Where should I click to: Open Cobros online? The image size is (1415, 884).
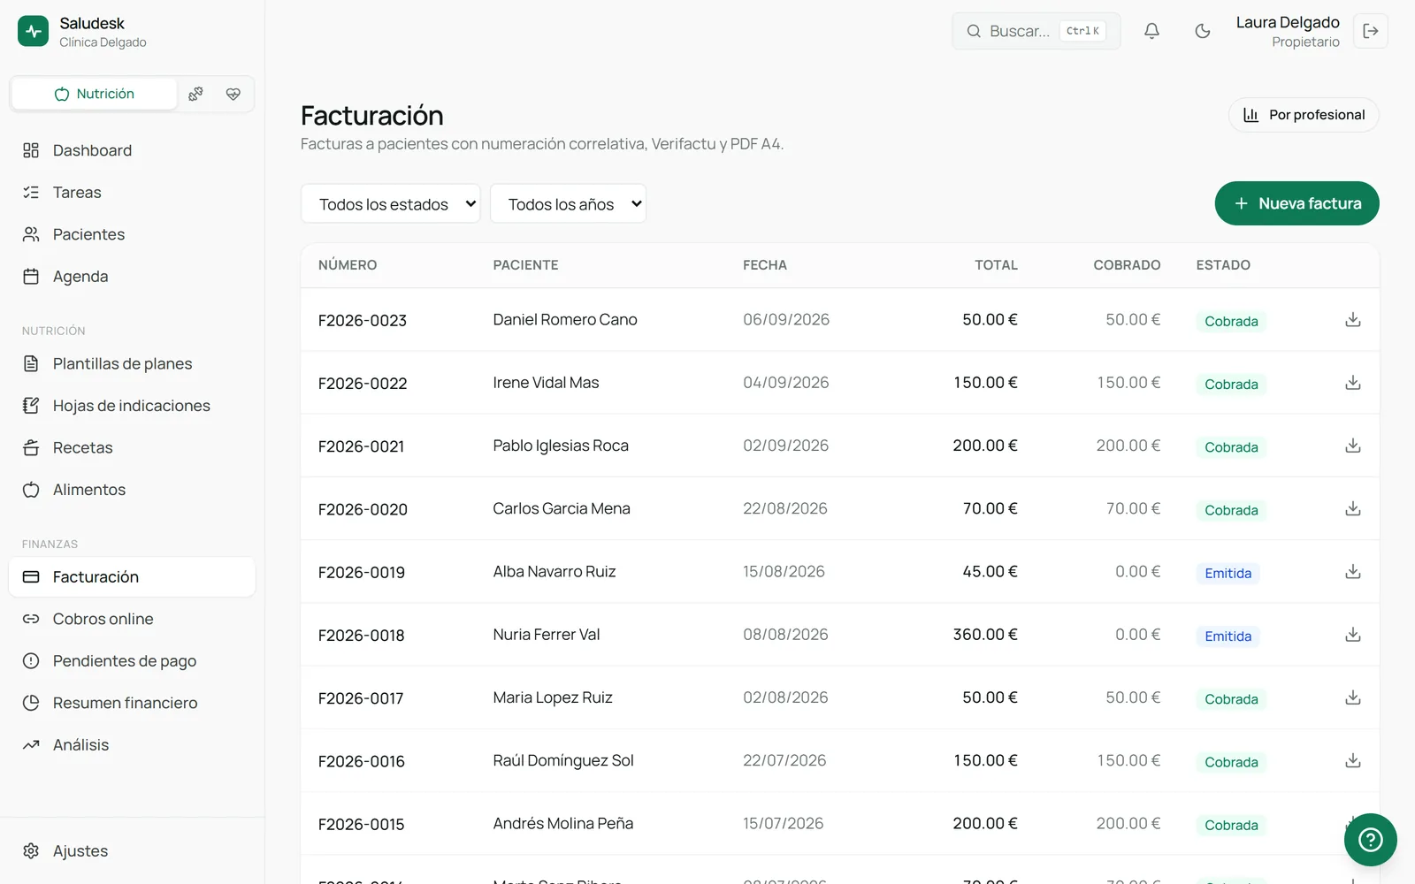(133, 619)
